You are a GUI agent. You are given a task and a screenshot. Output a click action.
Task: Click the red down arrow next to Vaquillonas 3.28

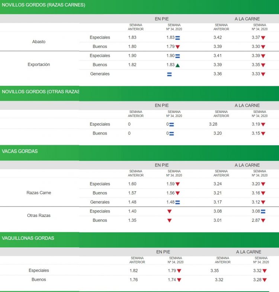[x=264, y=280]
